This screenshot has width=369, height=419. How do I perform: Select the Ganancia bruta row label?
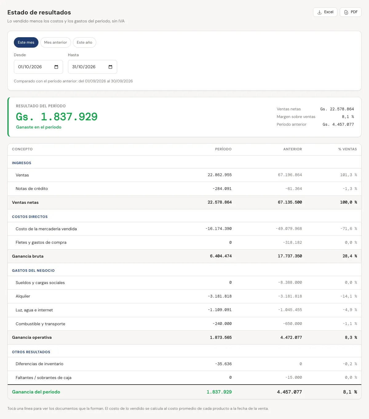coord(28,256)
